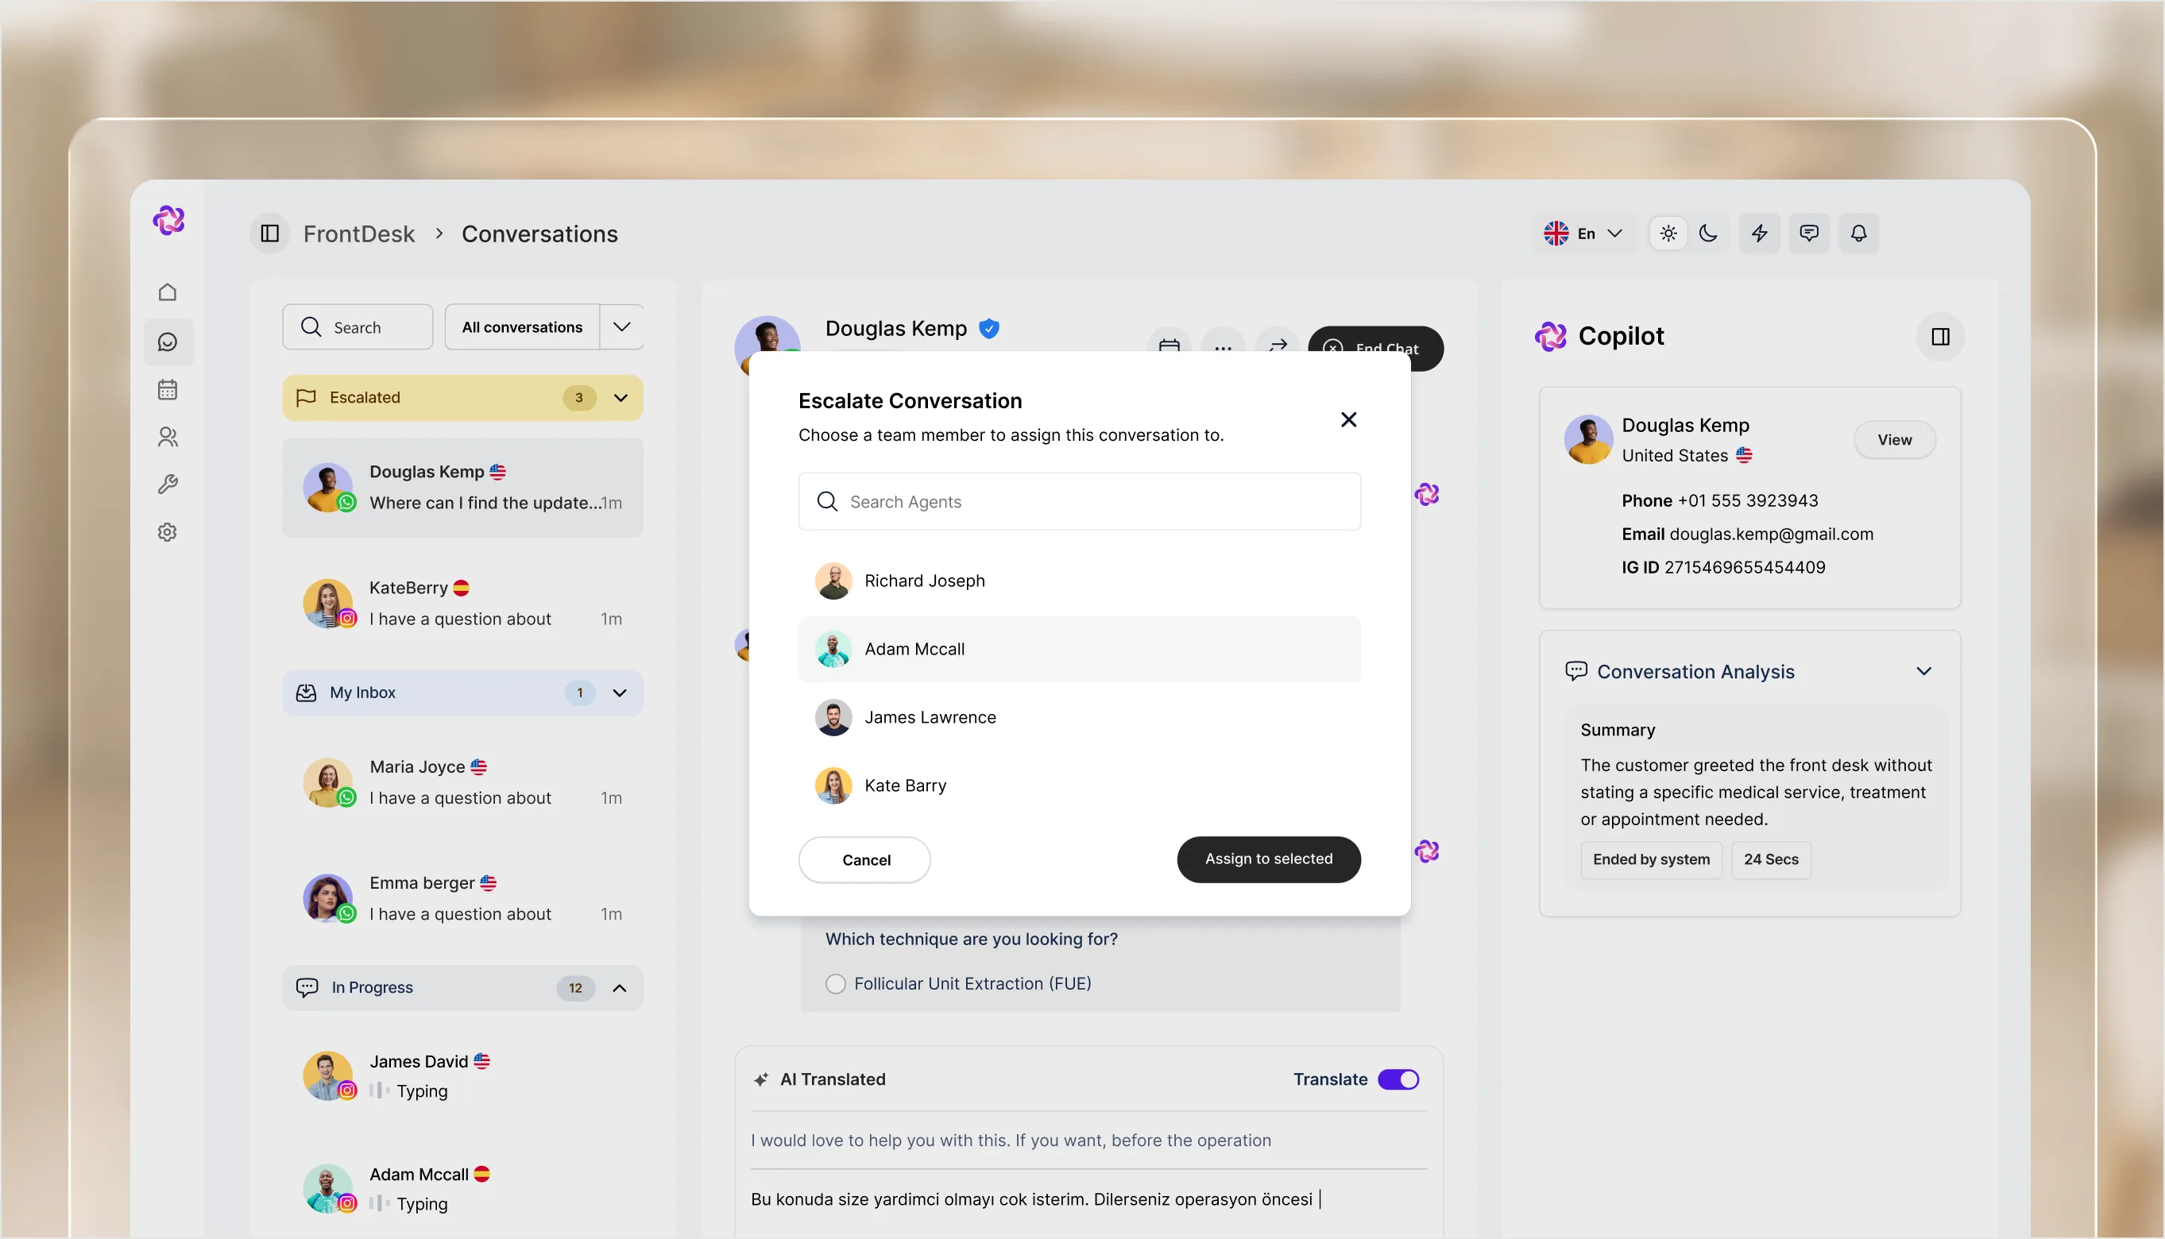Select agent Adam Mccall in the dialog
Viewport: 2165px width, 1239px height.
[1079, 648]
